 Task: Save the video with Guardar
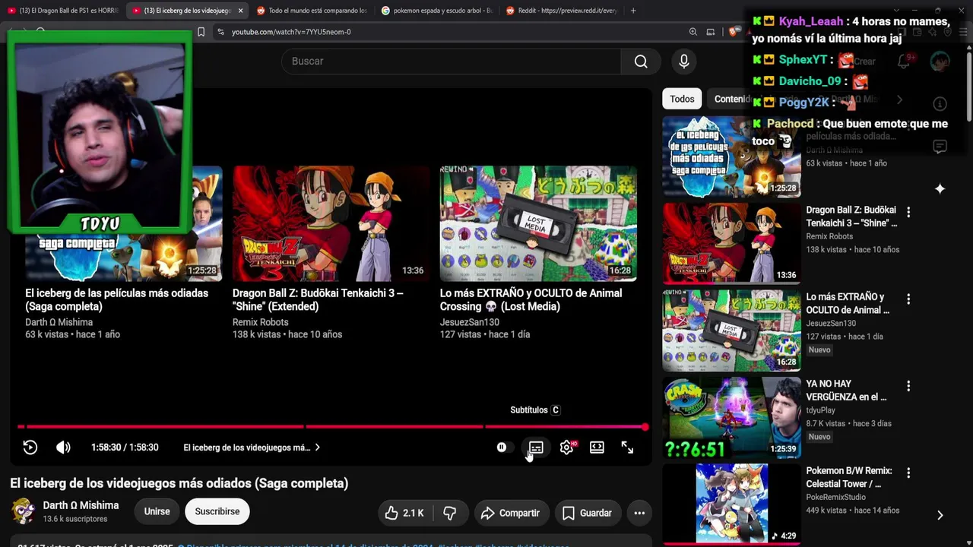(587, 513)
